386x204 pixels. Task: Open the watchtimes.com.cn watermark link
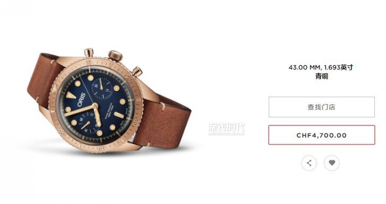coord(226,134)
